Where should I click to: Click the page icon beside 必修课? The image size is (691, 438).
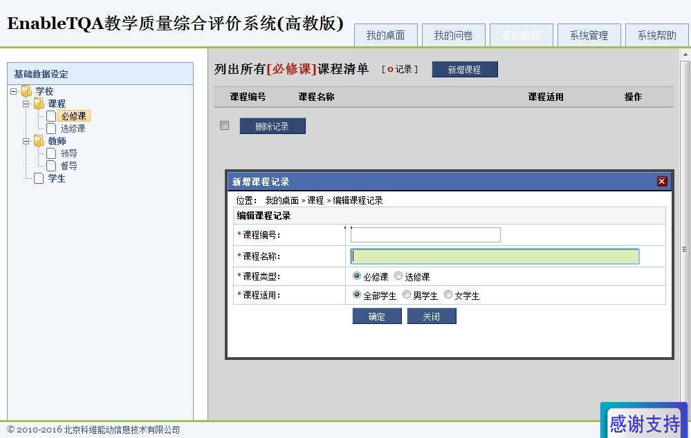[51, 116]
